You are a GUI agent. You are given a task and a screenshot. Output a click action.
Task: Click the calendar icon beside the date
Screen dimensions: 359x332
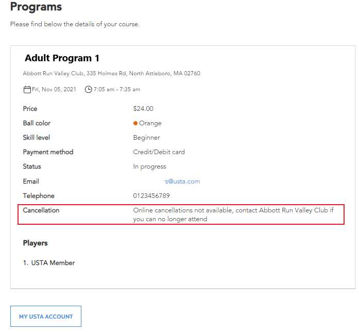[x=27, y=89]
